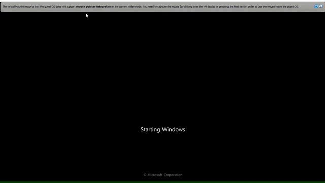This screenshot has width=325, height=183.
Task: Click the "mouse pointer integration" bold text
Action: point(93,7)
